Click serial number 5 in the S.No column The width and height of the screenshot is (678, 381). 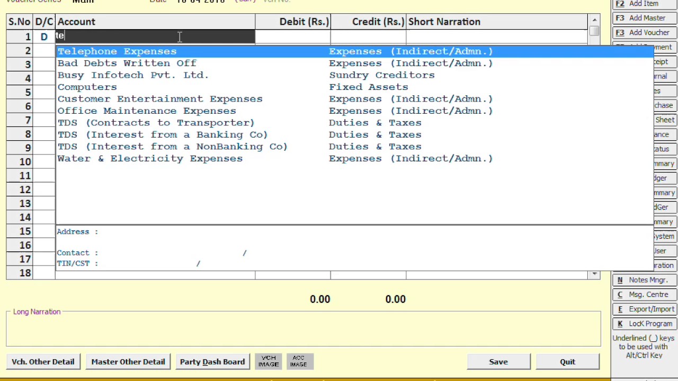pyautogui.click(x=20, y=93)
